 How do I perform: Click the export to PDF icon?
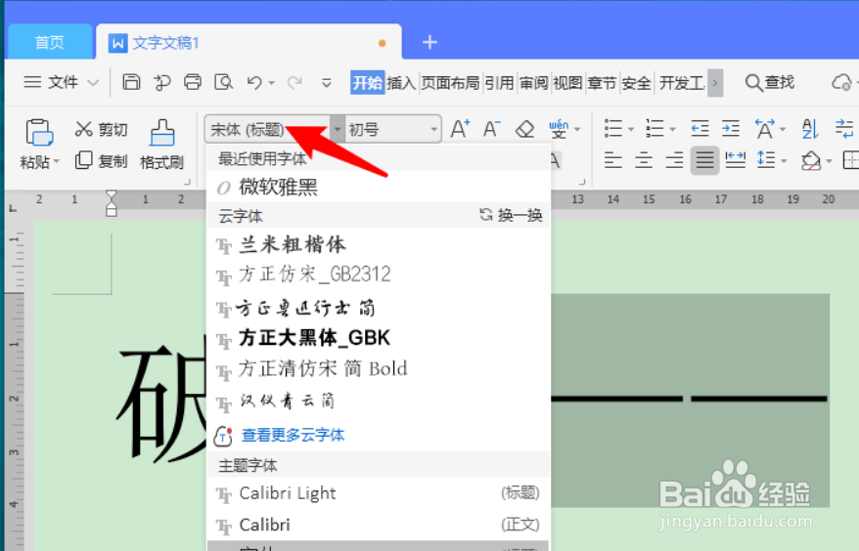pos(161,82)
